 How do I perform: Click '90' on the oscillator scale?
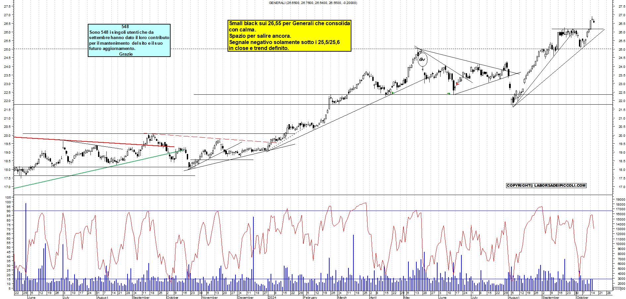9,211
